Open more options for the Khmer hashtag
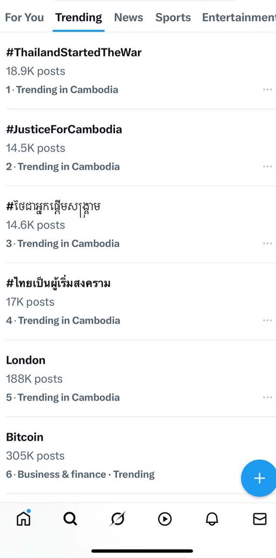This screenshot has width=276, height=558. (268, 243)
